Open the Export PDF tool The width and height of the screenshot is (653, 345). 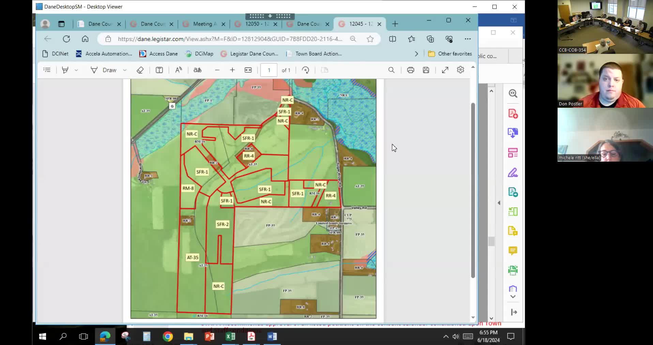[x=513, y=133]
